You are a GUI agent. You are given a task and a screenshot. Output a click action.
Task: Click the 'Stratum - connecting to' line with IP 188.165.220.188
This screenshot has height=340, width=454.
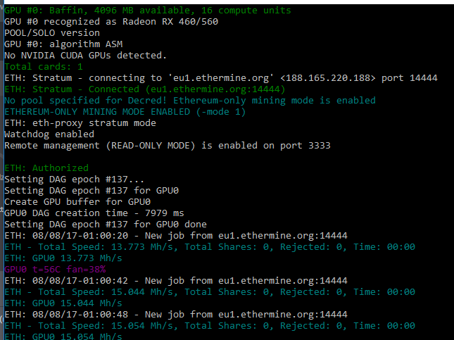point(221,78)
